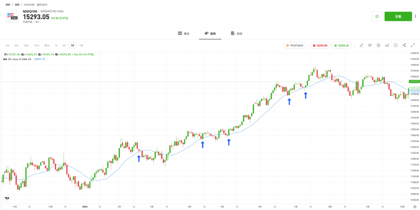Click the 8月 label on time axis
This screenshot has height=210, width=420.
pyautogui.click(x=330, y=207)
